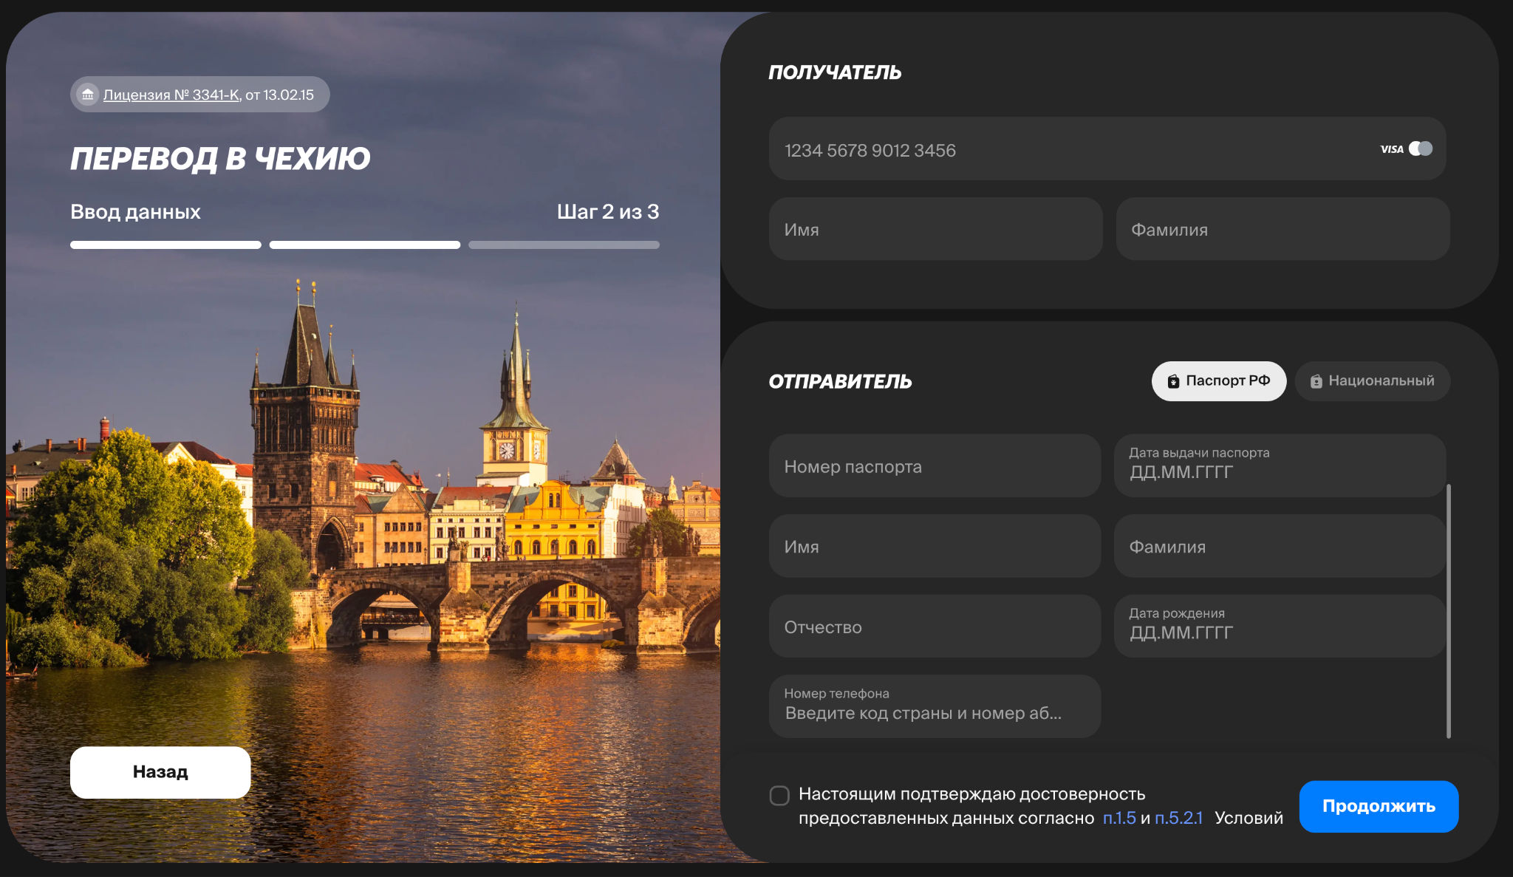Select the Паспорт РФ tab

tap(1218, 381)
